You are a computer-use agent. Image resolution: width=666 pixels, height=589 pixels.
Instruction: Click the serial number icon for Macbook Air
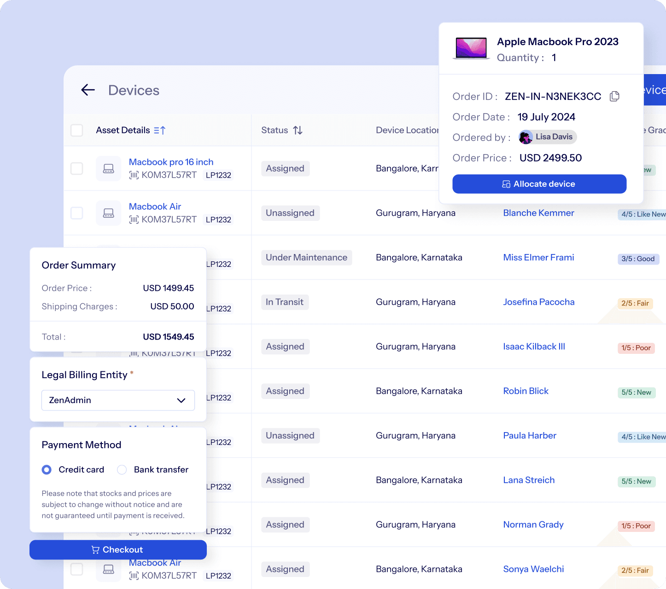coord(134,219)
